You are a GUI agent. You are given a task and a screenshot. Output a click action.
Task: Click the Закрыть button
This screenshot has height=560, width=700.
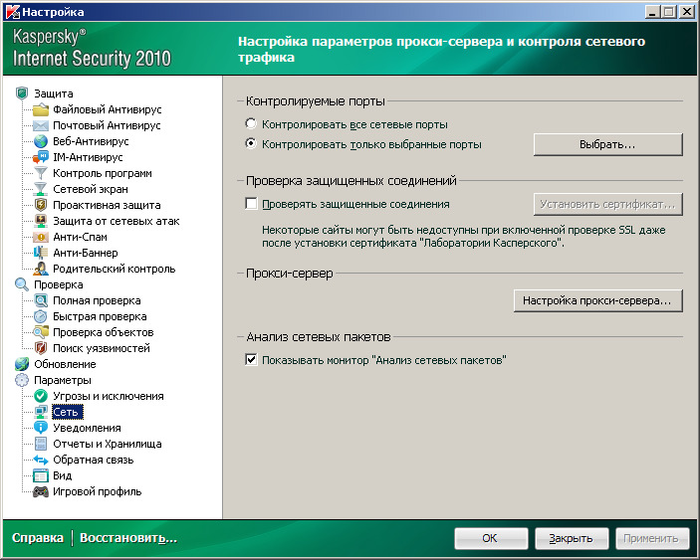[x=572, y=538]
